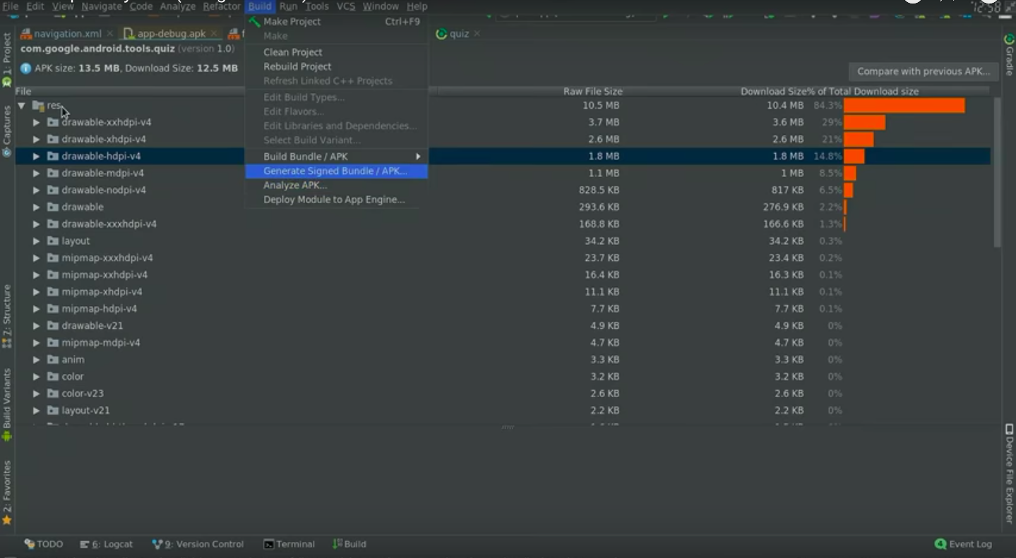Open the Event Log panel
The height and width of the screenshot is (558, 1016).
963,544
